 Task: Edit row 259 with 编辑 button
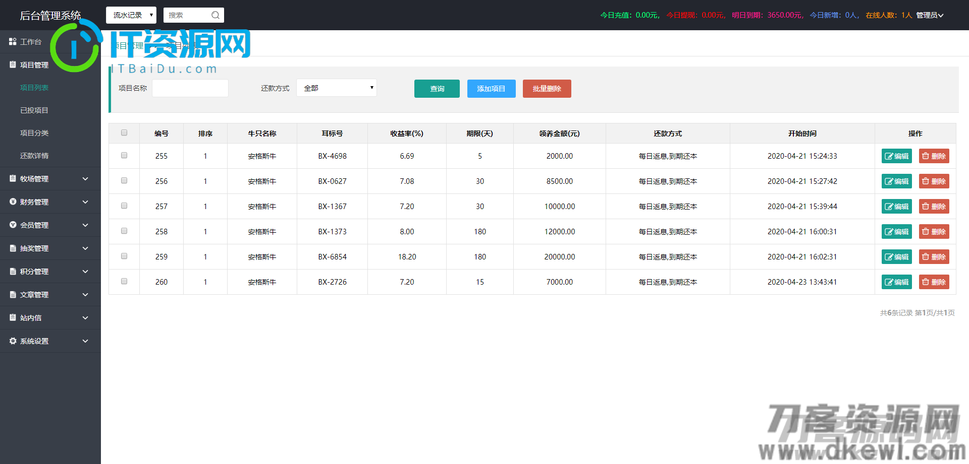pyautogui.click(x=897, y=257)
